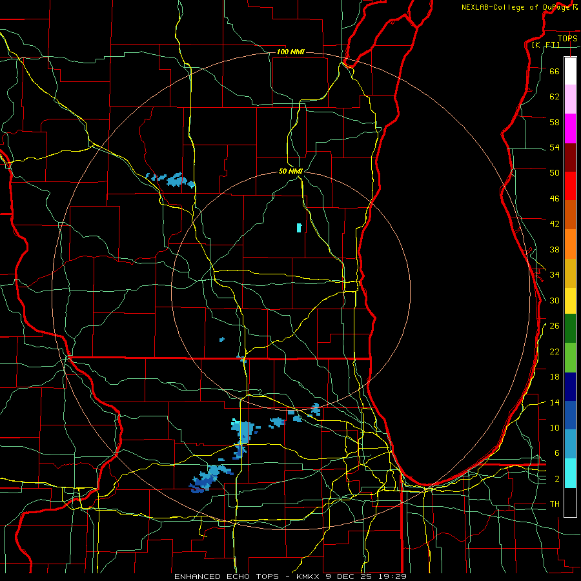Select the bright red legend swatch

point(570,186)
